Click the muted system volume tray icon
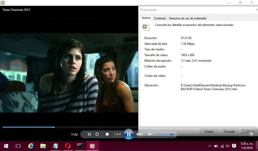The height and width of the screenshot is (151, 258). pos(228,146)
